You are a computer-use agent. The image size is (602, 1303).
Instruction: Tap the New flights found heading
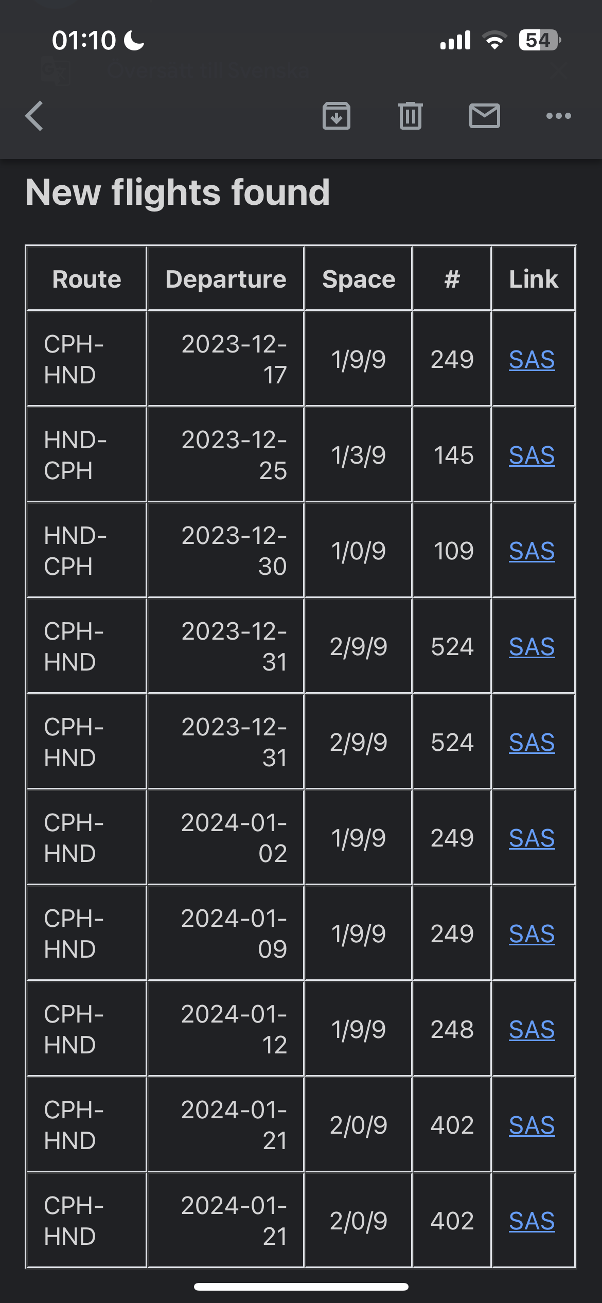point(178,192)
